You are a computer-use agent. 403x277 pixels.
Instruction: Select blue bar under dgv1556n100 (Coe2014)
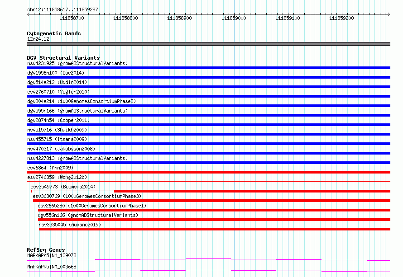pos(208,77)
